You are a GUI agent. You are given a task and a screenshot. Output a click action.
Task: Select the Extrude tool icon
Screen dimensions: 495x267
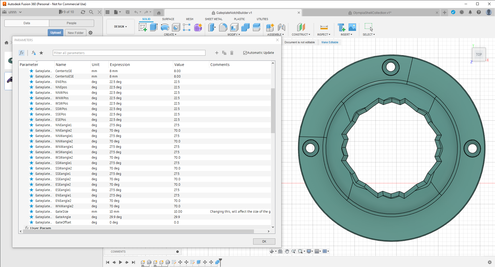pos(154,27)
